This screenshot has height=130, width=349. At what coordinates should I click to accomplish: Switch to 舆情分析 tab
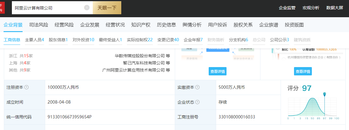tap(192, 25)
